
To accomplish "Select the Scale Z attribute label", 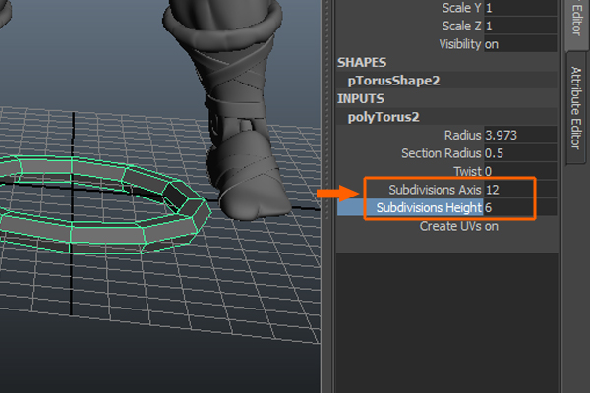I will [x=462, y=26].
